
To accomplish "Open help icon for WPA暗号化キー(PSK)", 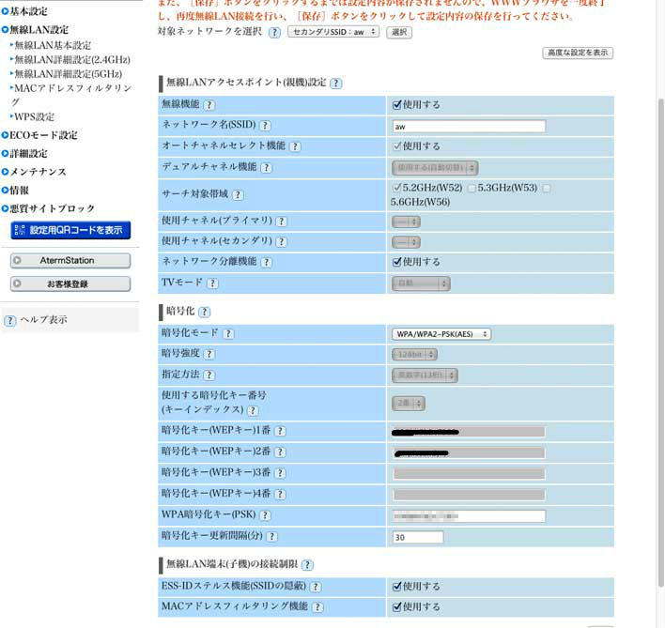I will (266, 515).
